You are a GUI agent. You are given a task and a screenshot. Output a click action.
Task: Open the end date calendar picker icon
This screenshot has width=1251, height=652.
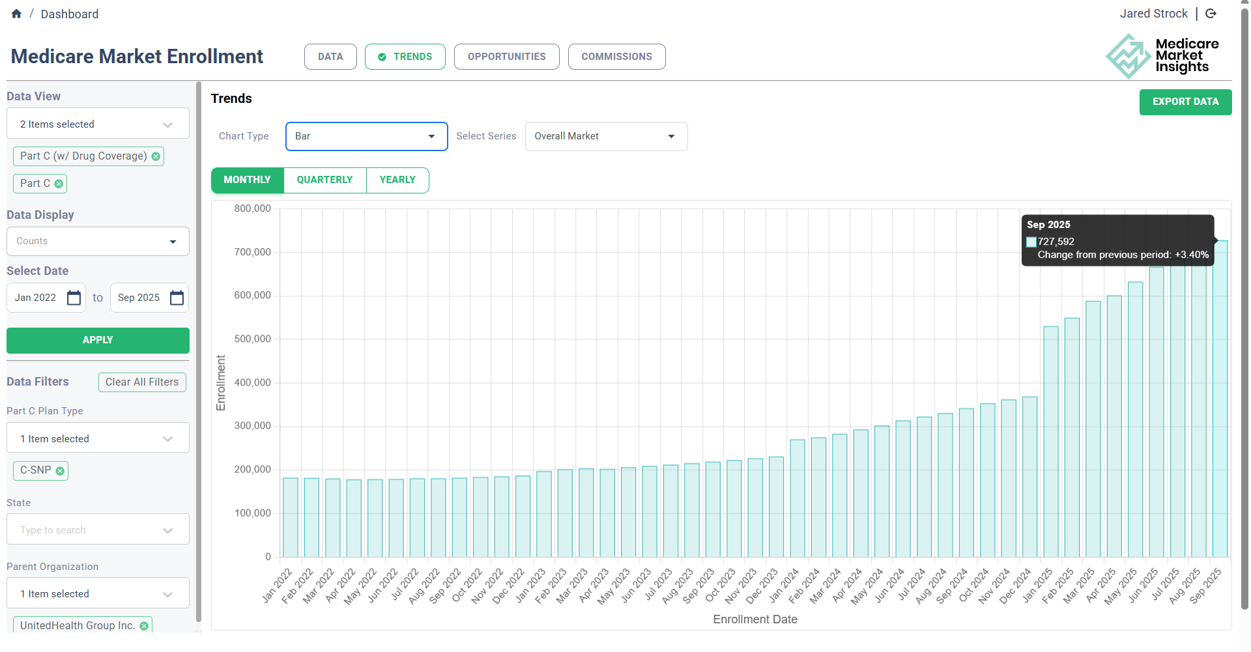(177, 298)
